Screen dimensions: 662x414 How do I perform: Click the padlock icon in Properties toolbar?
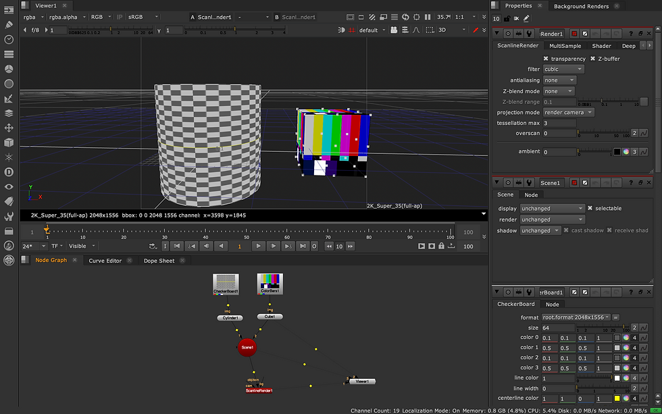507,18
